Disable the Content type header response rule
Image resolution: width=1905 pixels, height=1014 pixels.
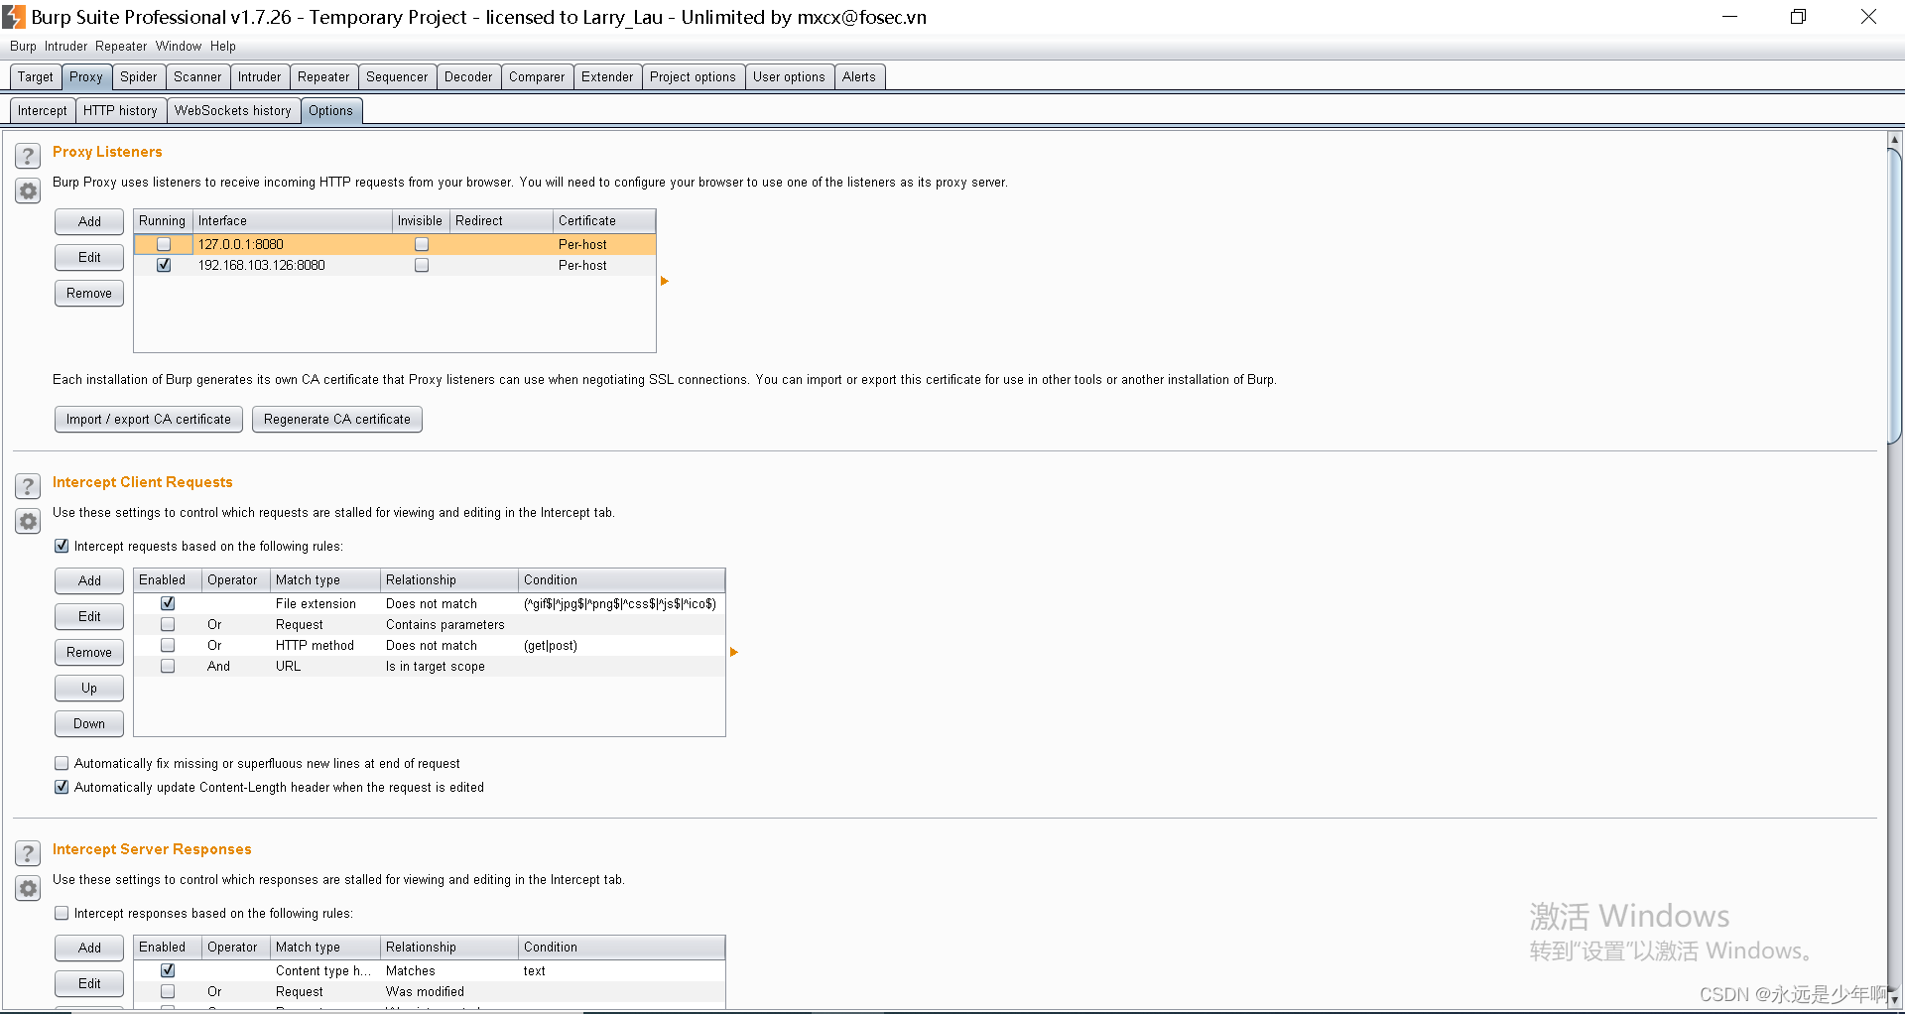[x=168, y=970]
